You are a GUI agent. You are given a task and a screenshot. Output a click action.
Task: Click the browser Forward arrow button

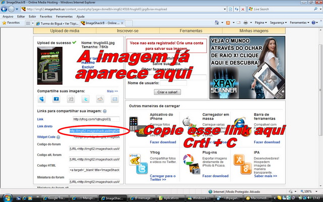pyautogui.click(x=11, y=9)
